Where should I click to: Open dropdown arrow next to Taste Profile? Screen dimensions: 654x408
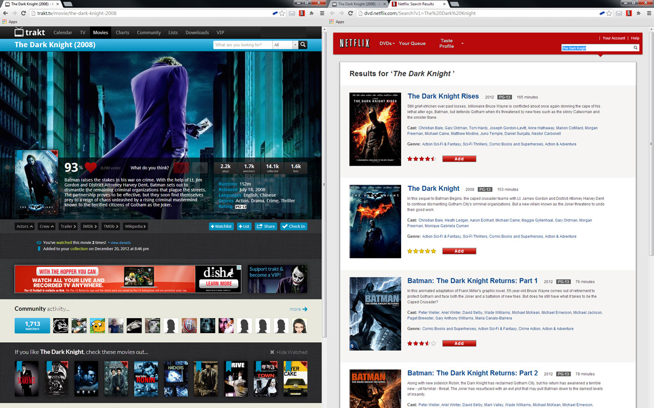462,43
